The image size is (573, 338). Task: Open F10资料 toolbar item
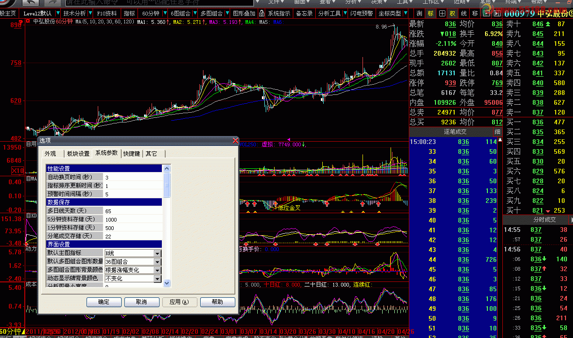click(107, 14)
